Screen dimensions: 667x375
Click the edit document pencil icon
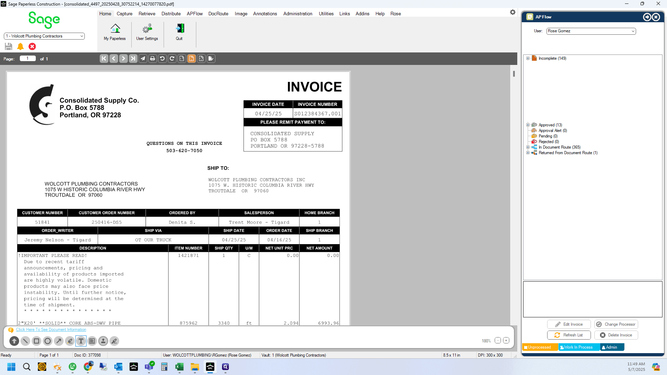tap(211, 59)
